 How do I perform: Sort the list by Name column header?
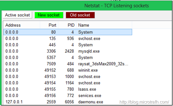pyautogui.click(x=104, y=25)
